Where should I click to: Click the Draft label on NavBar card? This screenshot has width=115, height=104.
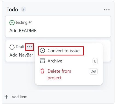[x=20, y=47]
